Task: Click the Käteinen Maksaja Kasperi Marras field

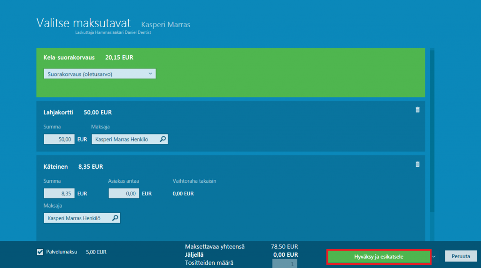Action: pyautogui.click(x=82, y=218)
